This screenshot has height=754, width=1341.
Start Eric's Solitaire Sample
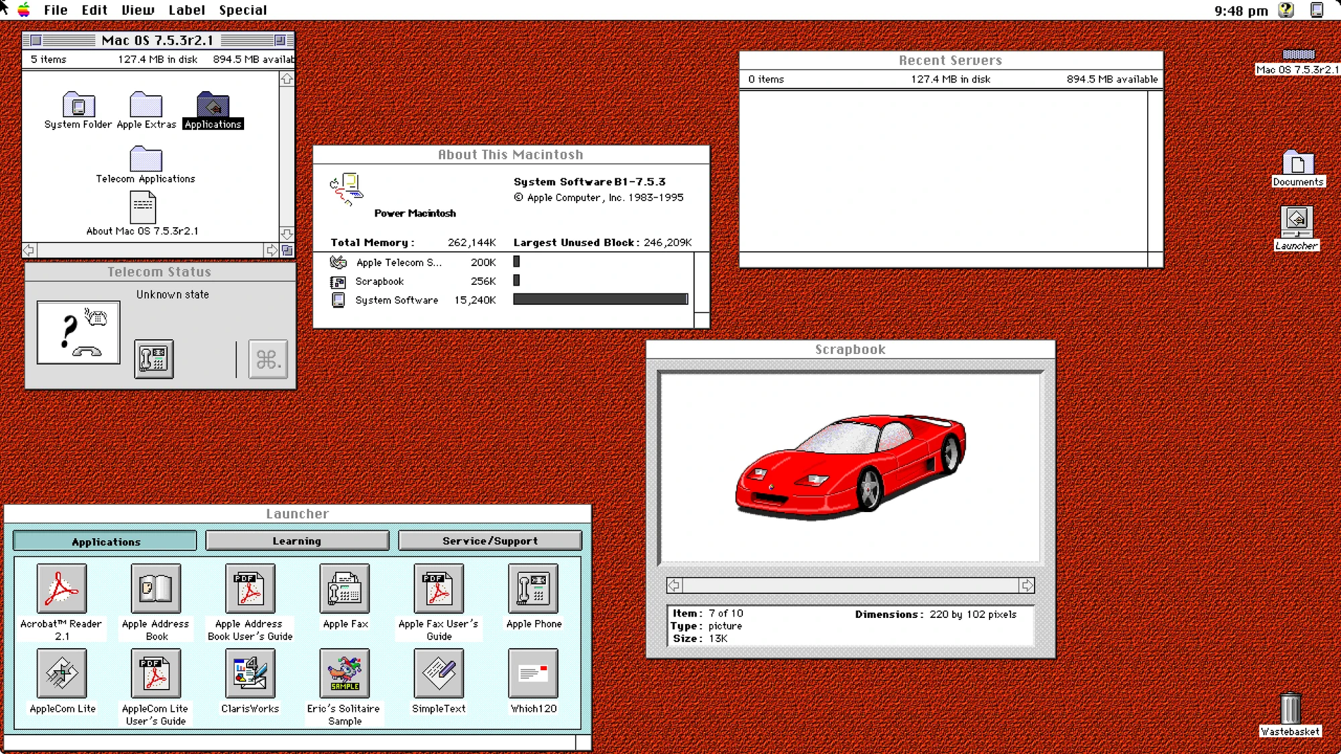pyautogui.click(x=345, y=674)
